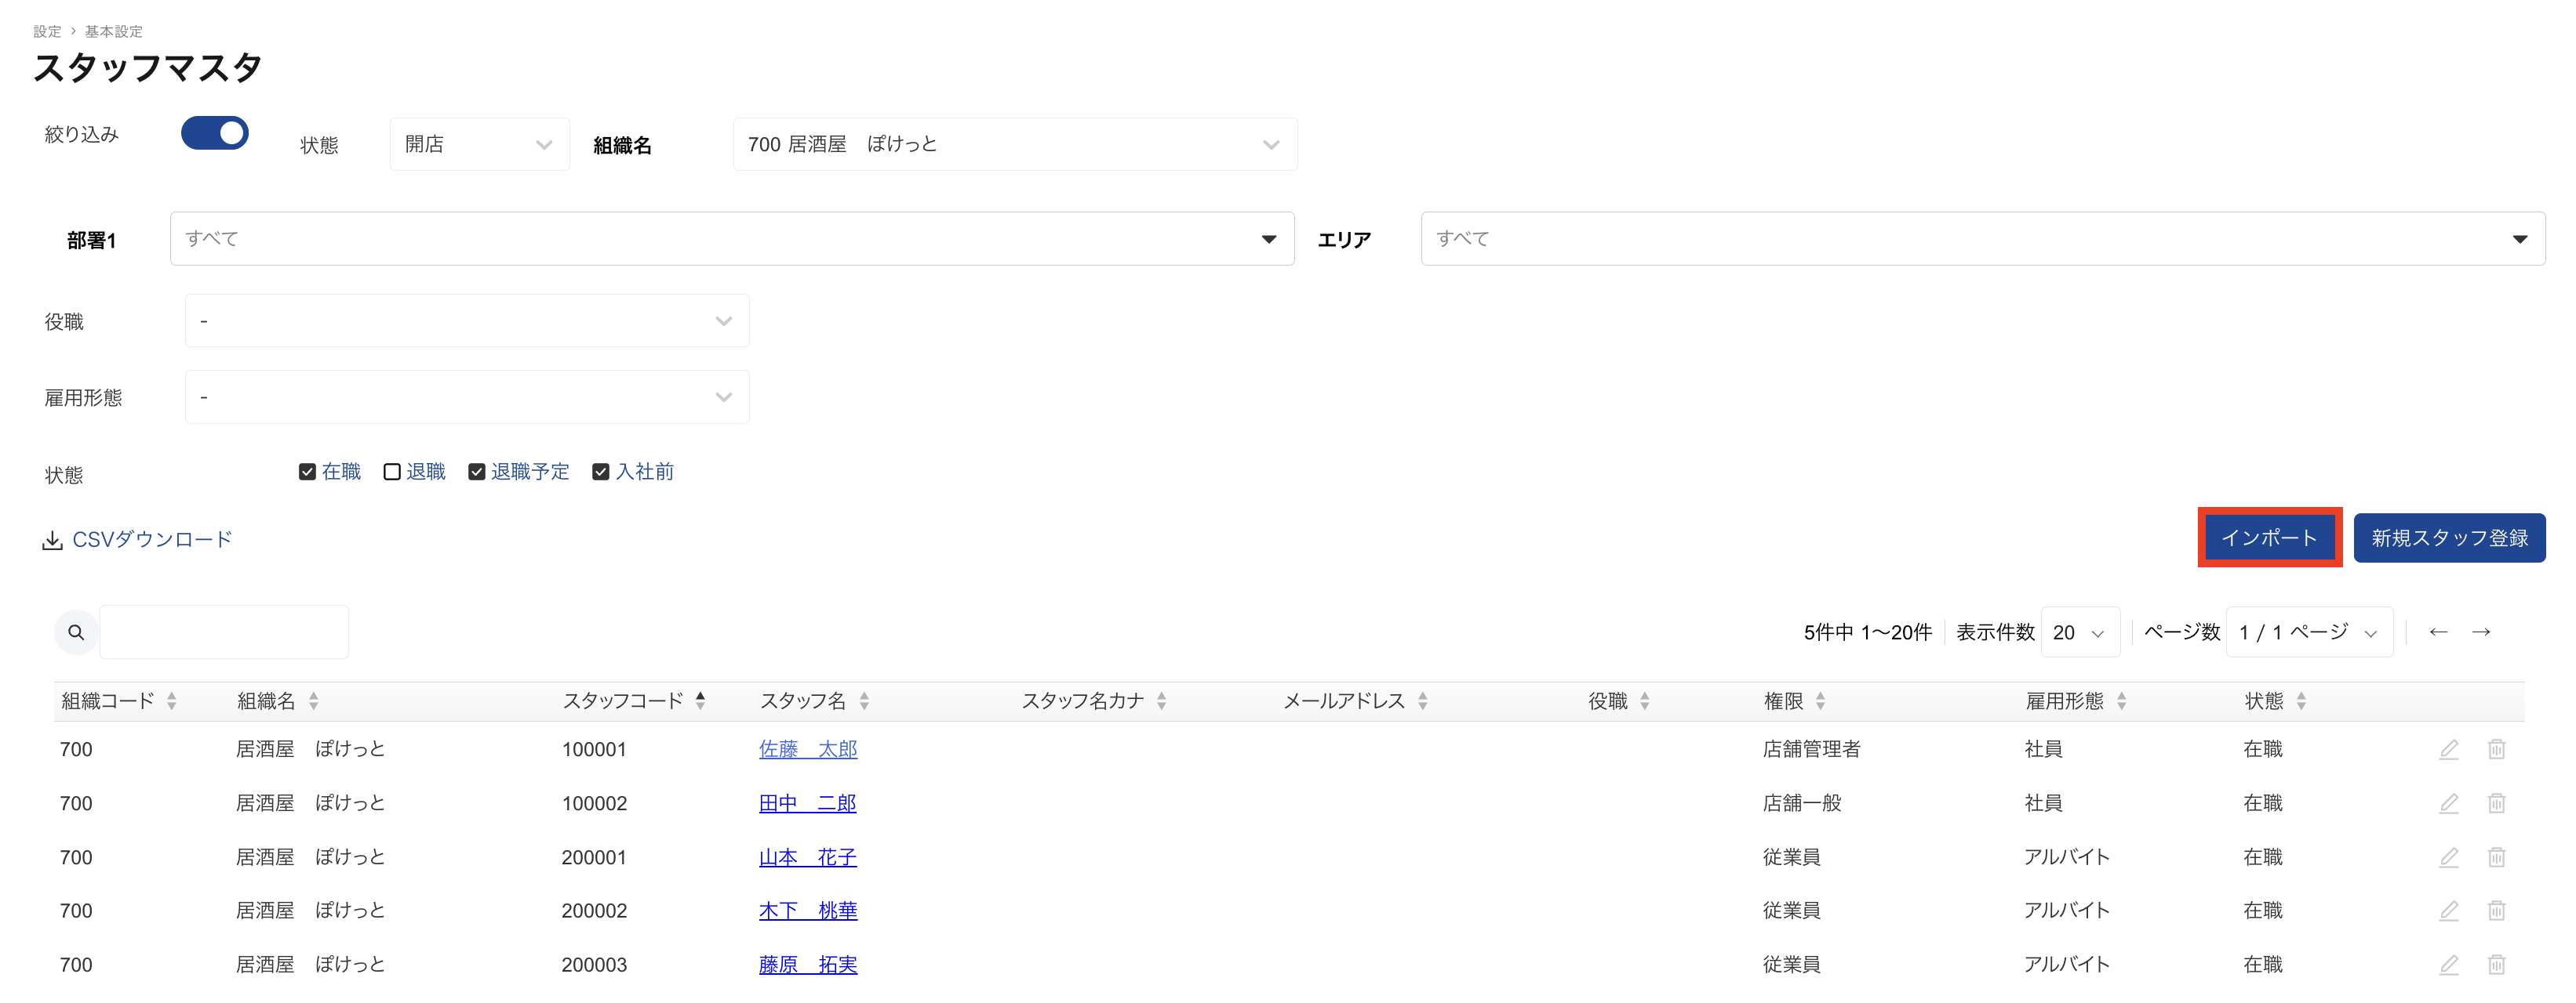2576x1003 pixels.
Task: Sort by 組織名 column arrows
Action: 313,701
